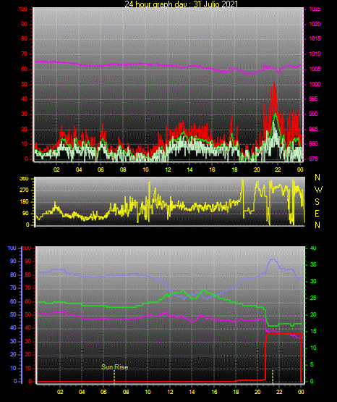Click the 1000 pressure axis value

pos(315,84)
